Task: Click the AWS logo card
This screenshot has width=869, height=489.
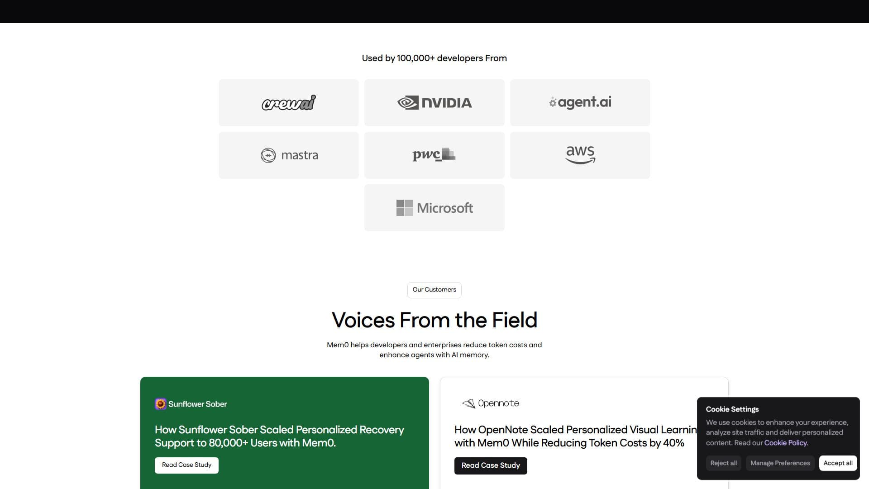Action: click(x=580, y=155)
